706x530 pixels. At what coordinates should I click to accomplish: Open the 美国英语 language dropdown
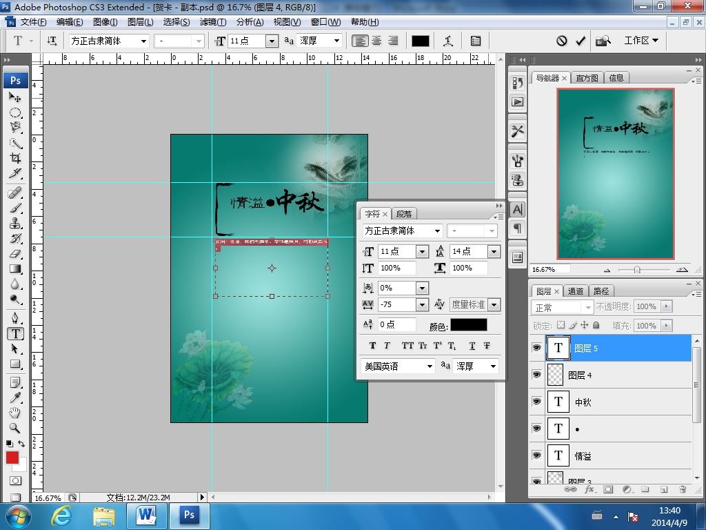click(430, 366)
